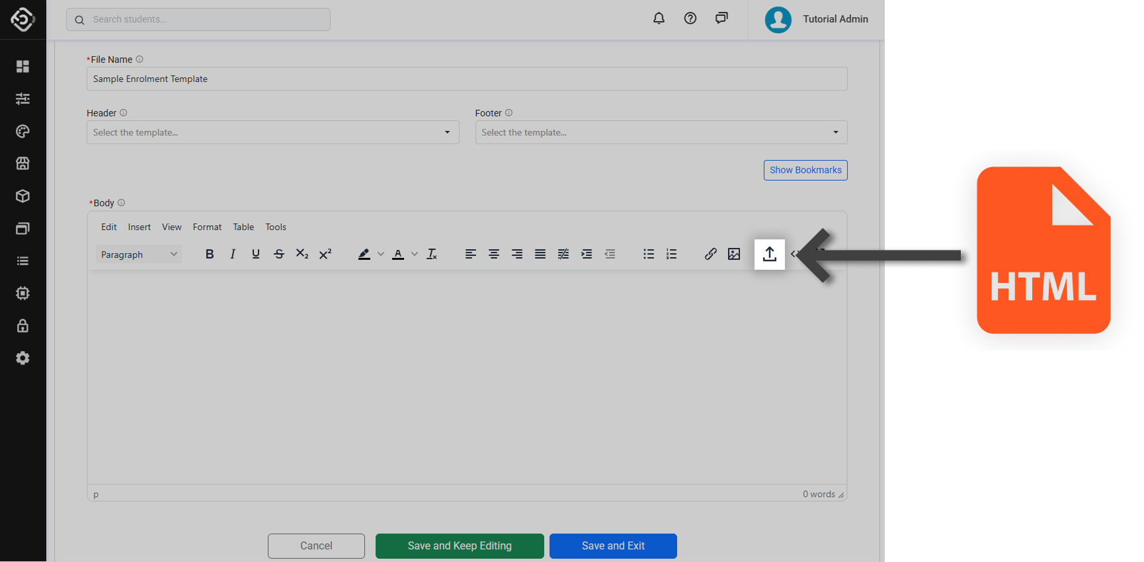Open the Insert menu
Screen dimensions: 1144x562
pyautogui.click(x=139, y=227)
